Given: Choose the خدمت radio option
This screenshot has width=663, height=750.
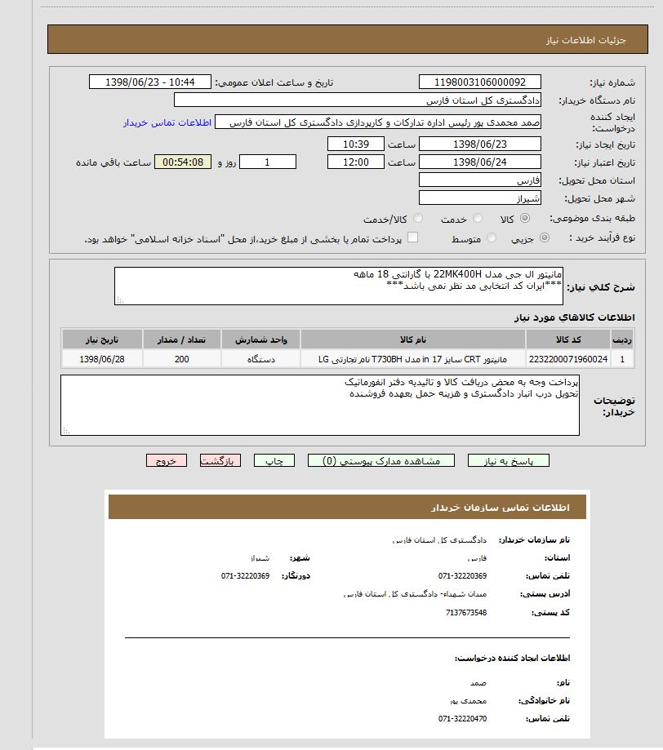Looking at the screenshot, I should [x=478, y=219].
